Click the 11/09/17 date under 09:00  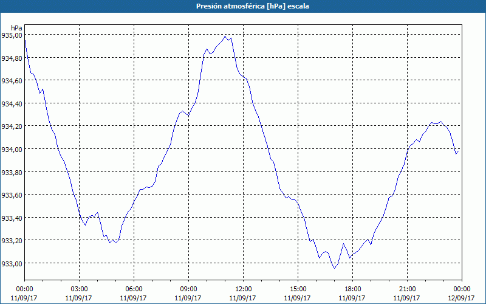click(x=188, y=298)
